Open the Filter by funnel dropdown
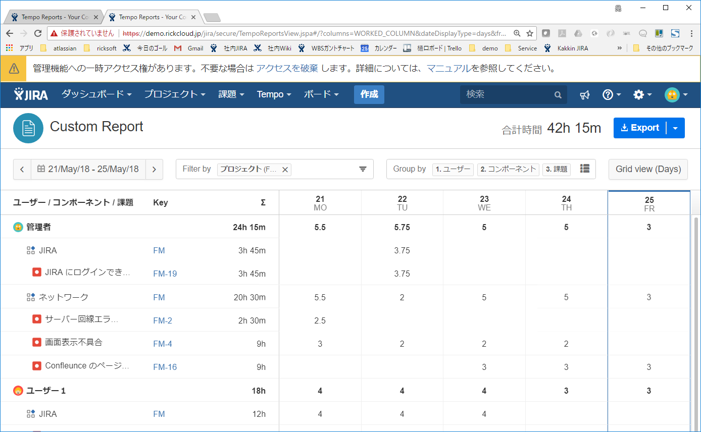Viewport: 701px width, 432px height. [363, 169]
